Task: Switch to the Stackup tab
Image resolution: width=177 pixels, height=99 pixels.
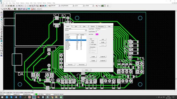Action: [x=93, y=26]
